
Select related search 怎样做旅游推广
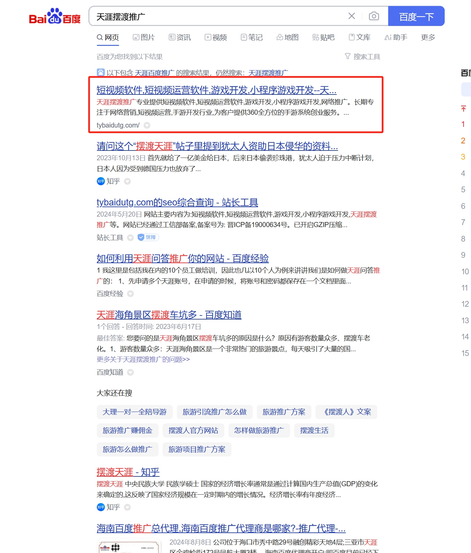[x=259, y=431]
